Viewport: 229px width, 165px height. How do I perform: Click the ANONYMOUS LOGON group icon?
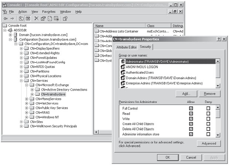(x=123, y=67)
